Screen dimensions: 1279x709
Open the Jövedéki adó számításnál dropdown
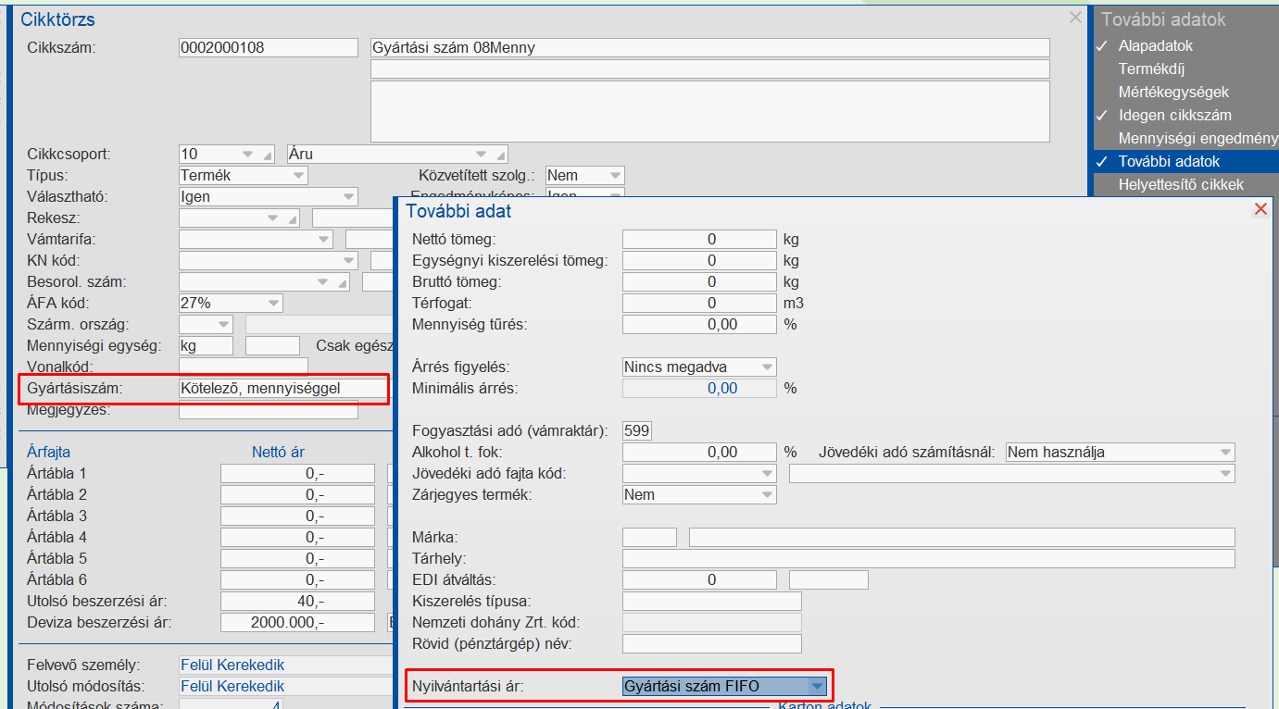click(1225, 453)
